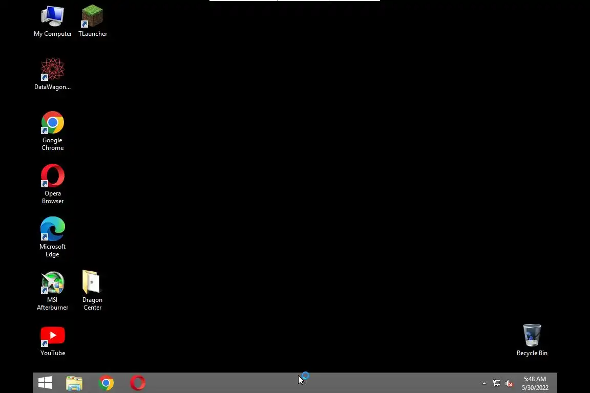Open the clock showing 5:48 AM
The width and height of the screenshot is (590, 393).
tap(535, 383)
